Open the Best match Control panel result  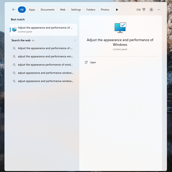(x=43, y=30)
